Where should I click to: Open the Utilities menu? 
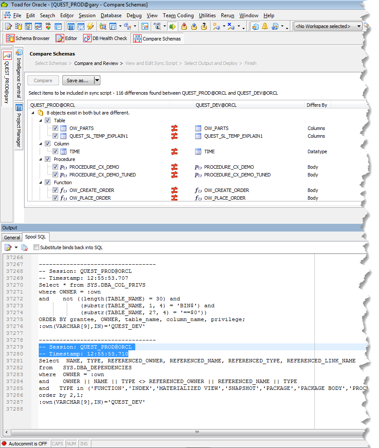208,15
